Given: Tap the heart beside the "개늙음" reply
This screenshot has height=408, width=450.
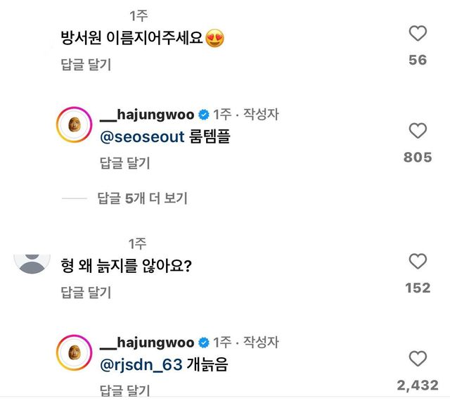Looking at the screenshot, I should coord(418,358).
